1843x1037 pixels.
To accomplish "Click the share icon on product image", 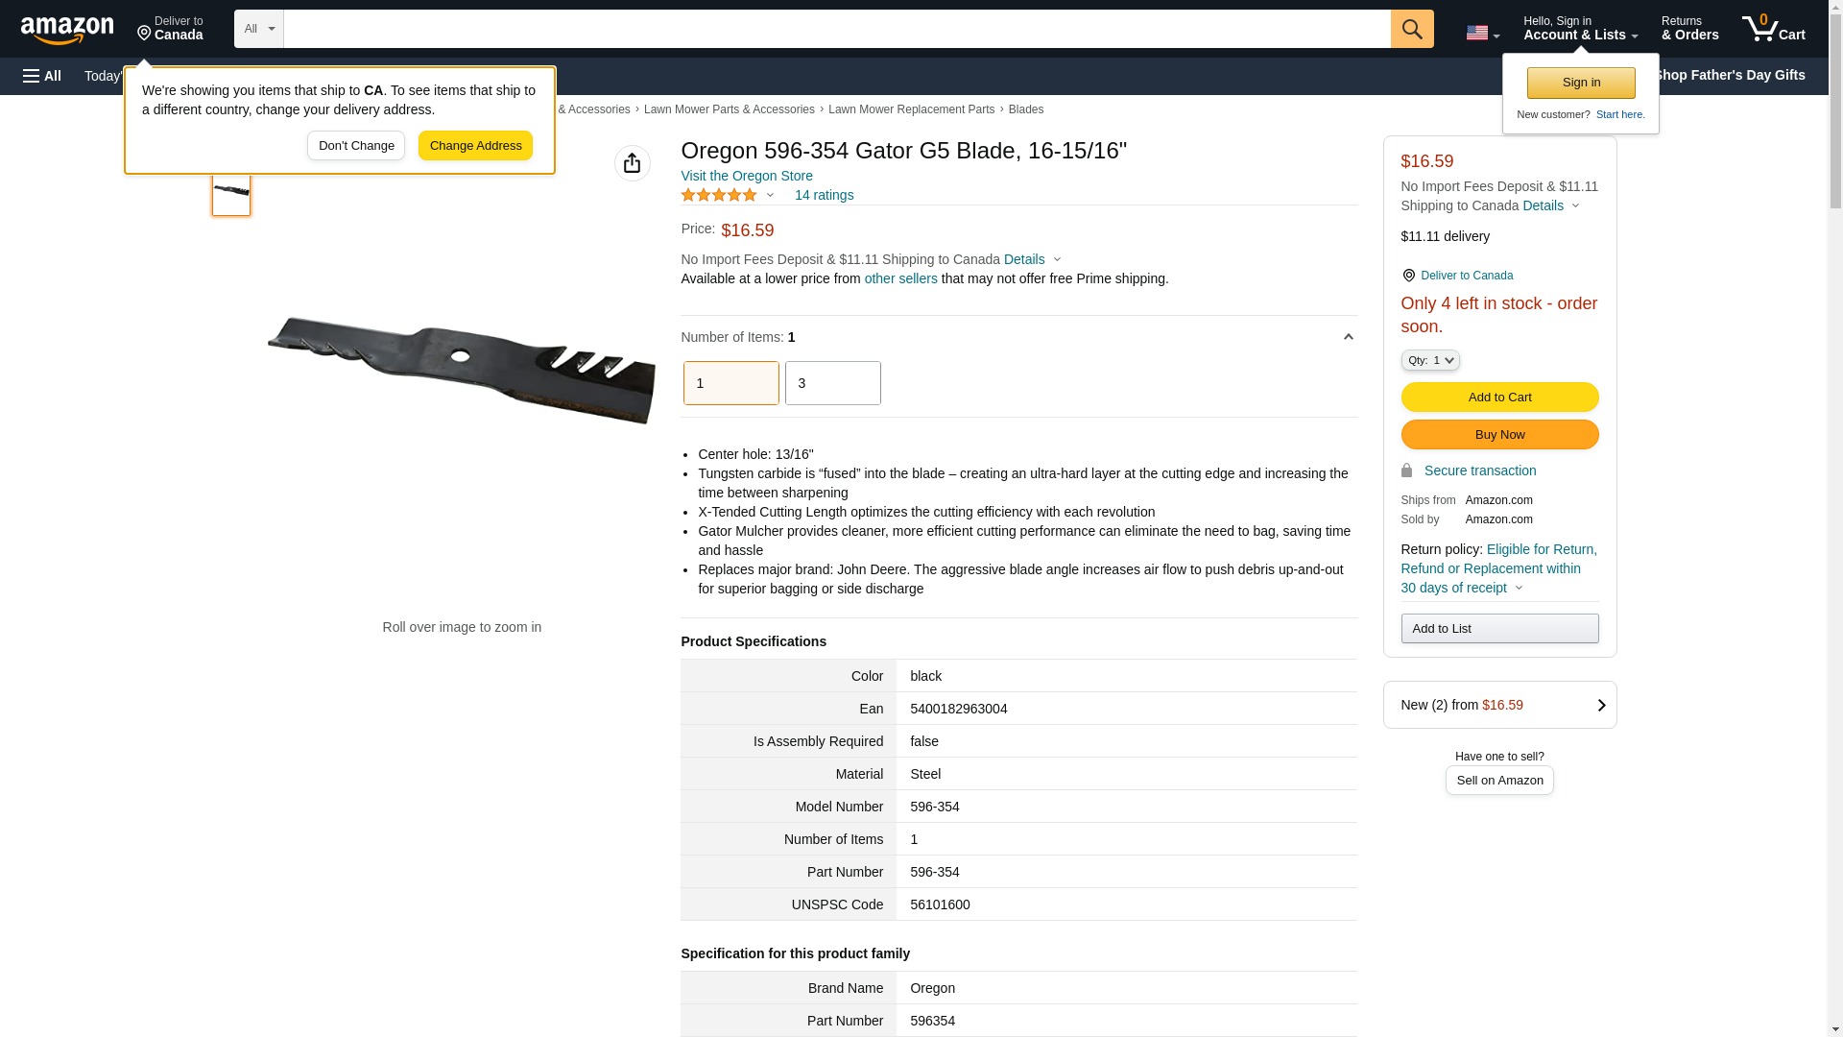I will coord(632,163).
